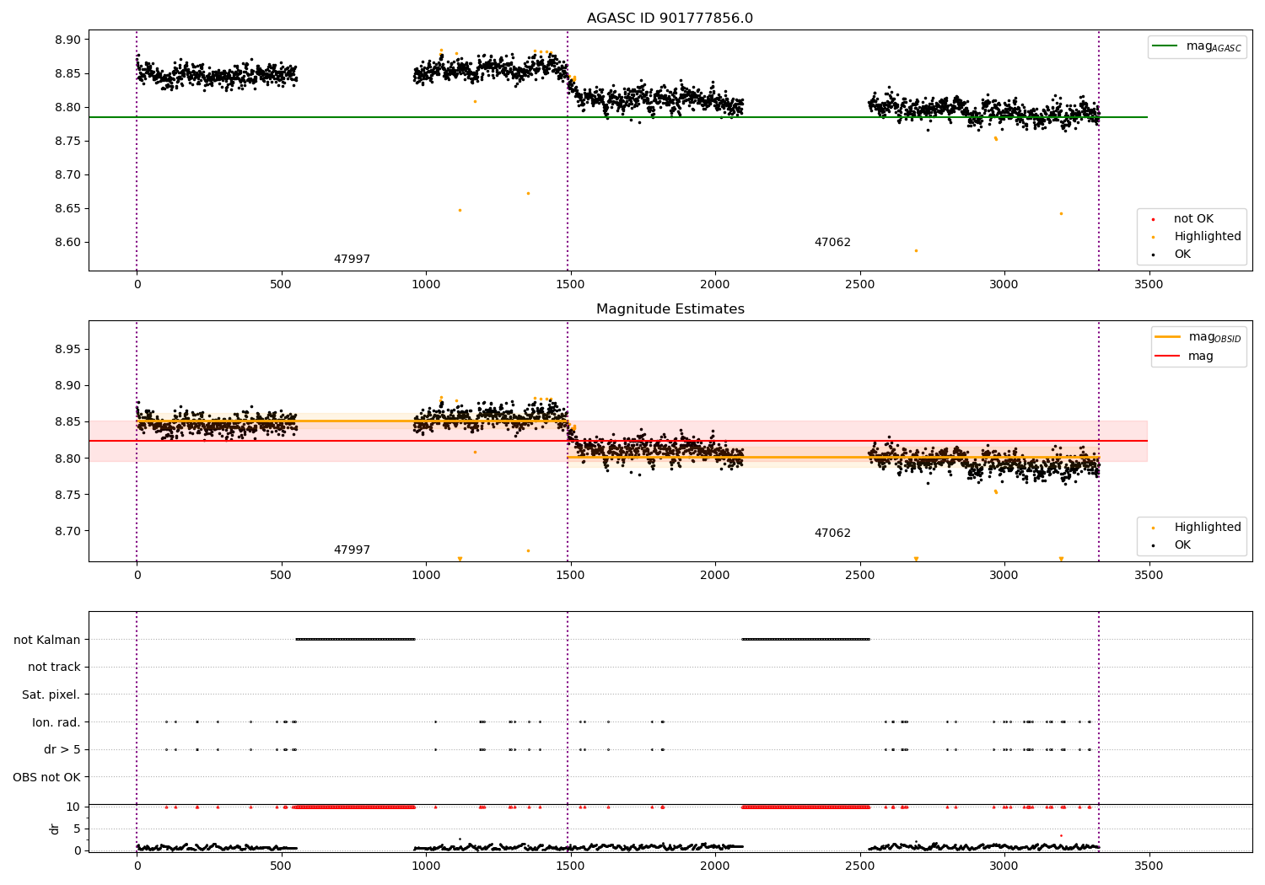Click the 8.60 tick on top plot
The height and width of the screenshot is (885, 1265).
pos(66,243)
